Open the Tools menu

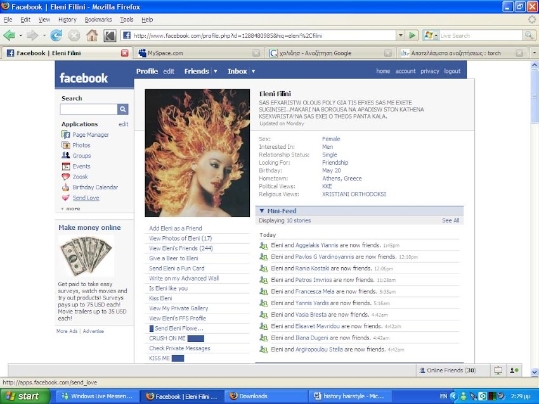pos(126,20)
